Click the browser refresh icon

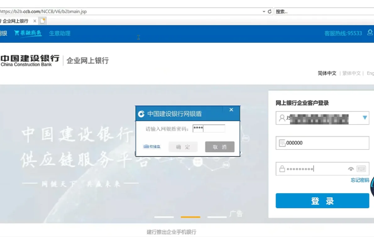(270, 11)
